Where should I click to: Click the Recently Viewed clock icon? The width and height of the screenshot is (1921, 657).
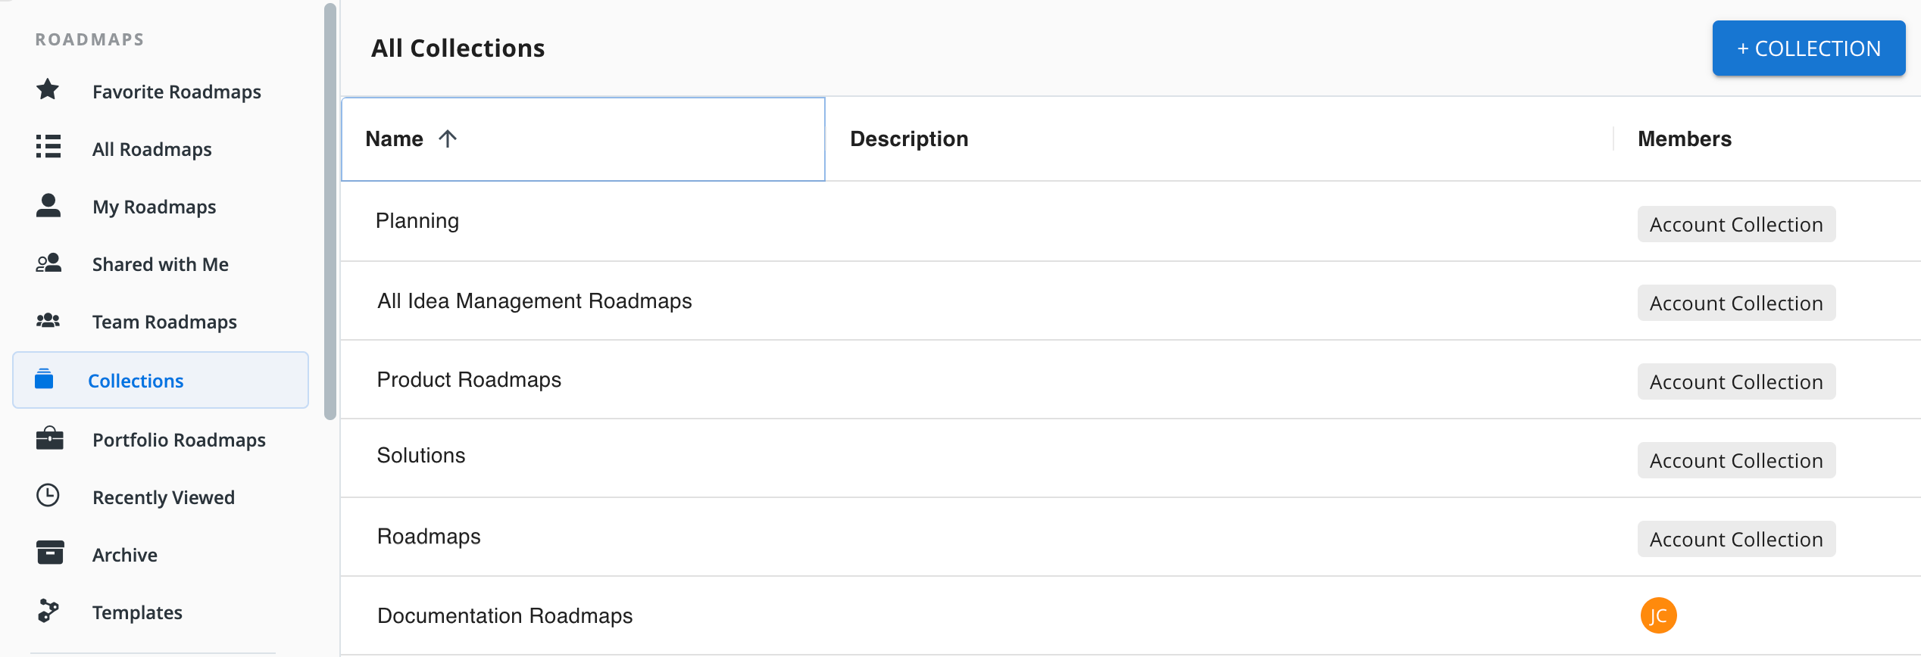48,496
